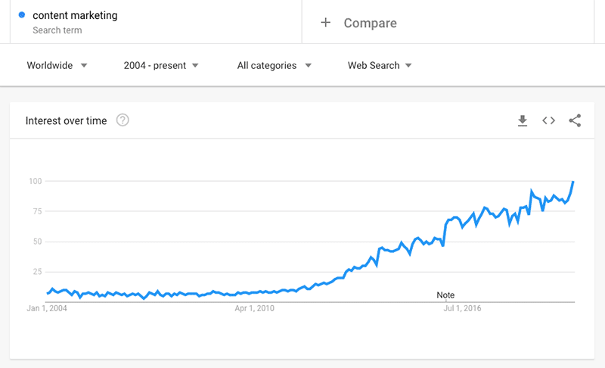Screen dimensions: 605x368
Task: Expand the Worldwide region dropdown
Action: pos(57,65)
